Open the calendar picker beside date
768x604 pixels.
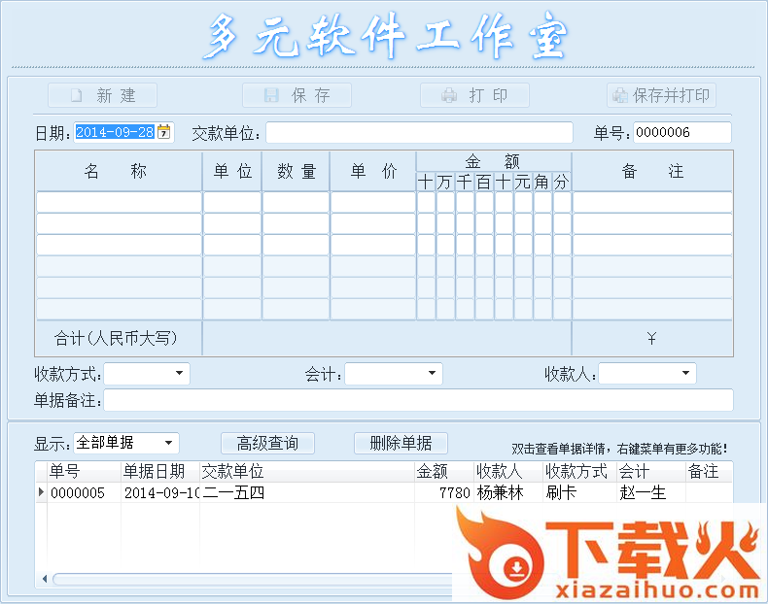coord(164,132)
